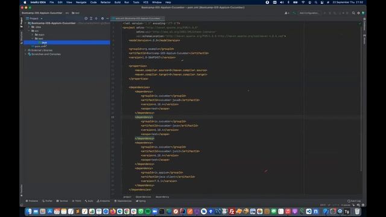Open App Store from the Dock
This screenshot has width=386, height=217.
tap(49, 212)
